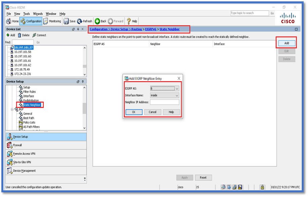The width and height of the screenshot is (308, 197).
Task: Save the configuration with the Save icon
Action: pos(70,21)
